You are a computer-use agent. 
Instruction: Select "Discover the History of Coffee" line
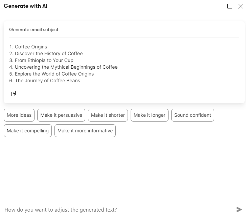(x=46, y=53)
